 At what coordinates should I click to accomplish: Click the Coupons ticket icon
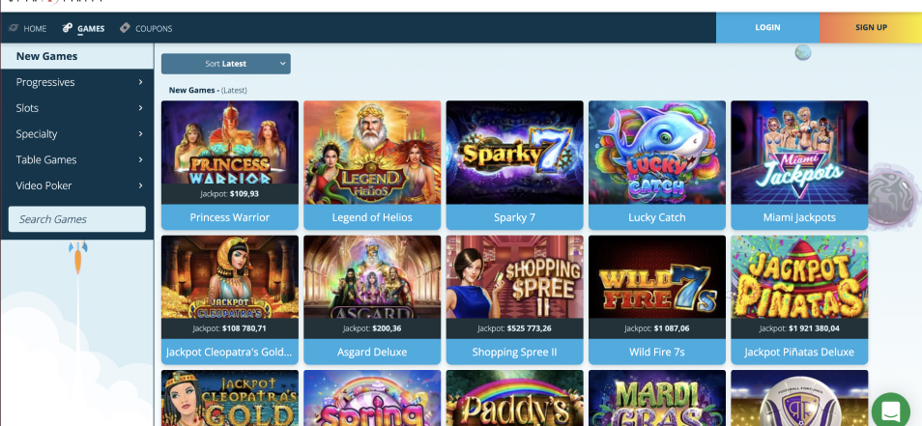tap(125, 28)
